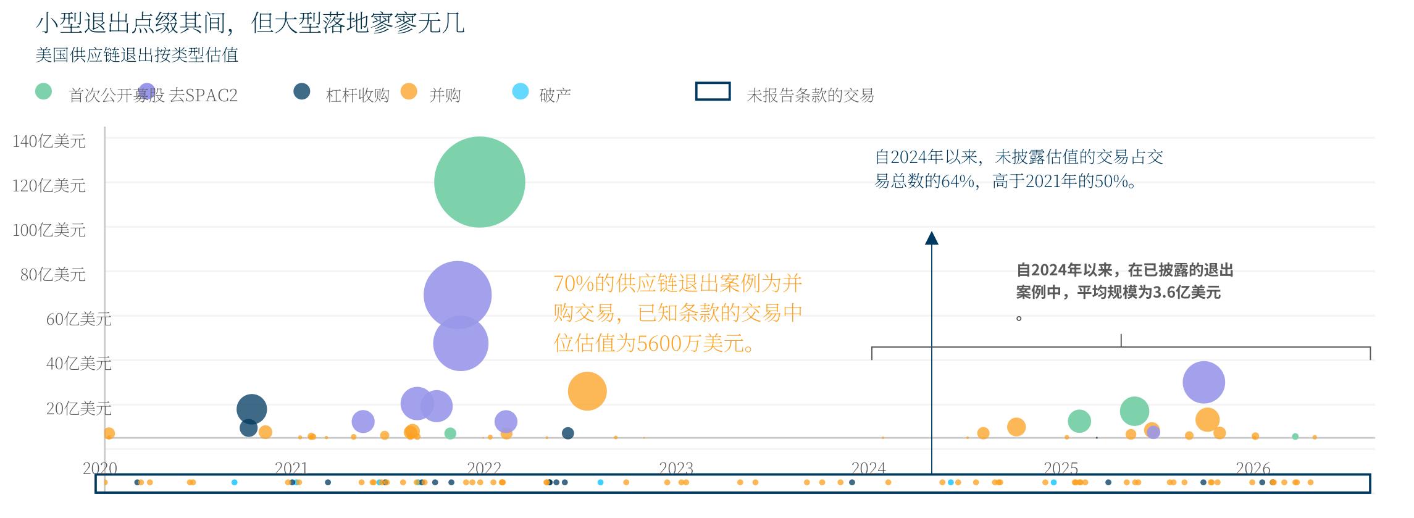Click the orange bubble in late 2024
The height and width of the screenshot is (518, 1414).
[x=1016, y=427]
